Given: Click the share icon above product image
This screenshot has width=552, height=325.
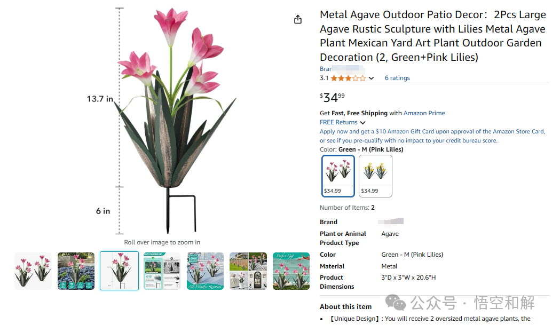Looking at the screenshot, I should [x=298, y=19].
